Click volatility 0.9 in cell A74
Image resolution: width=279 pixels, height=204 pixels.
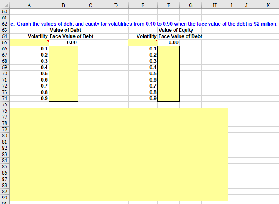(x=29, y=98)
